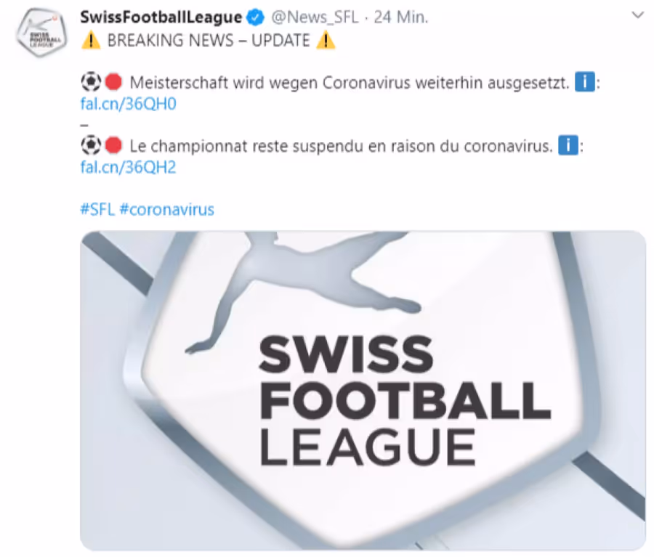
Task: Click the left warning triangle emoji
Action: click(91, 41)
